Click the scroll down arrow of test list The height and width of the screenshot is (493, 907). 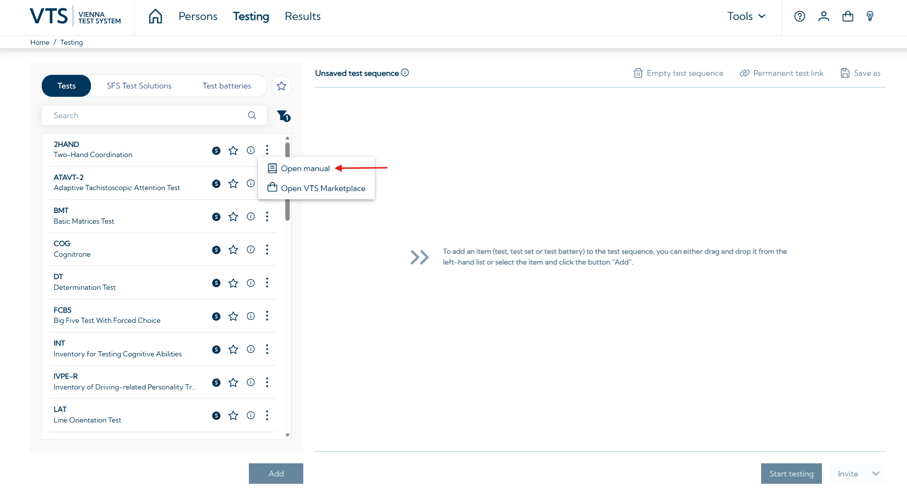pos(288,435)
